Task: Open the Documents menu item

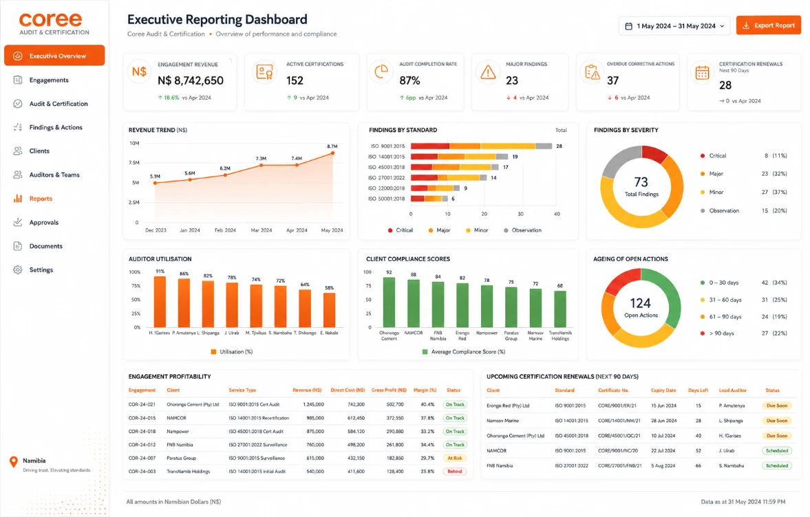Action: click(x=54, y=246)
